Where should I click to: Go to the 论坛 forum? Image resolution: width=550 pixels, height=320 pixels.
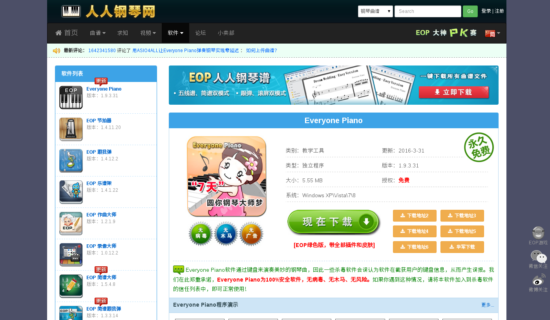(201, 33)
